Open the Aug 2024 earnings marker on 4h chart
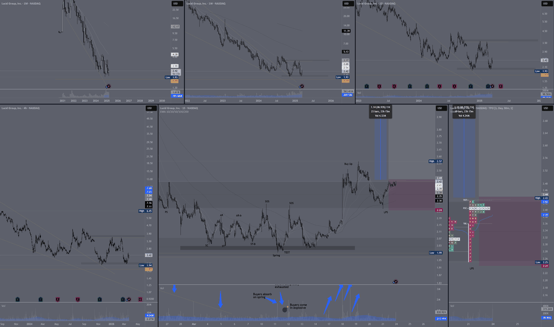 pyautogui.click(x=78, y=300)
